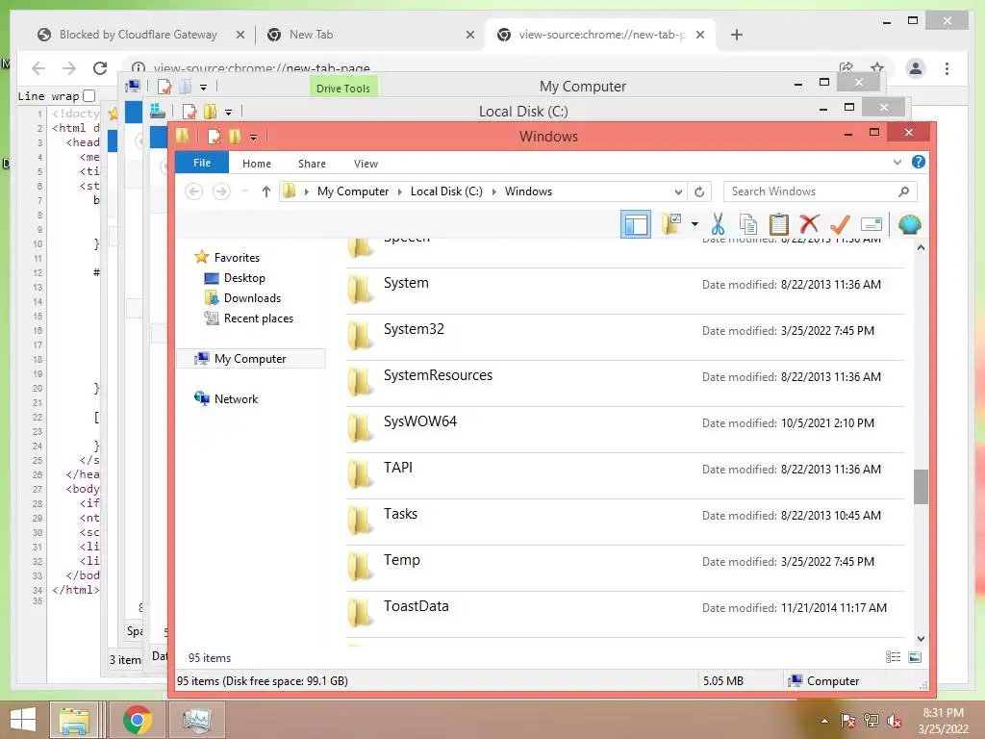This screenshot has height=739, width=985.
Task: Click My Computer in the address breadcrumb
Action: point(352,191)
